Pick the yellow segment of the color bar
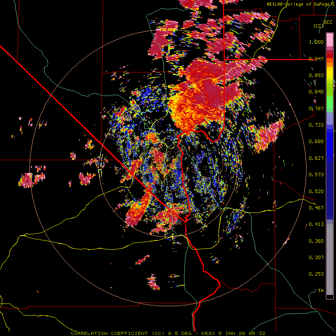The height and width of the screenshot is (336, 336). pyautogui.click(x=330, y=73)
